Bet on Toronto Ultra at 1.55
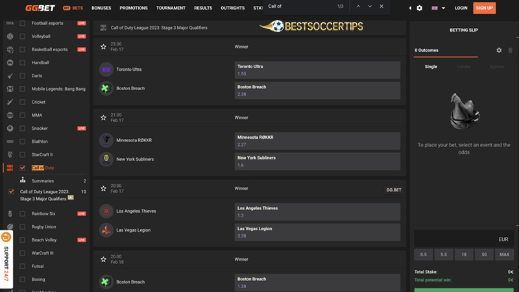Screen dimensions: 519x292 point(317,70)
